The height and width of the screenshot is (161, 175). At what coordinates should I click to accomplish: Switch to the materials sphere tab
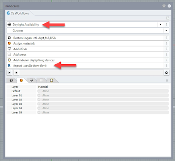point(21,80)
